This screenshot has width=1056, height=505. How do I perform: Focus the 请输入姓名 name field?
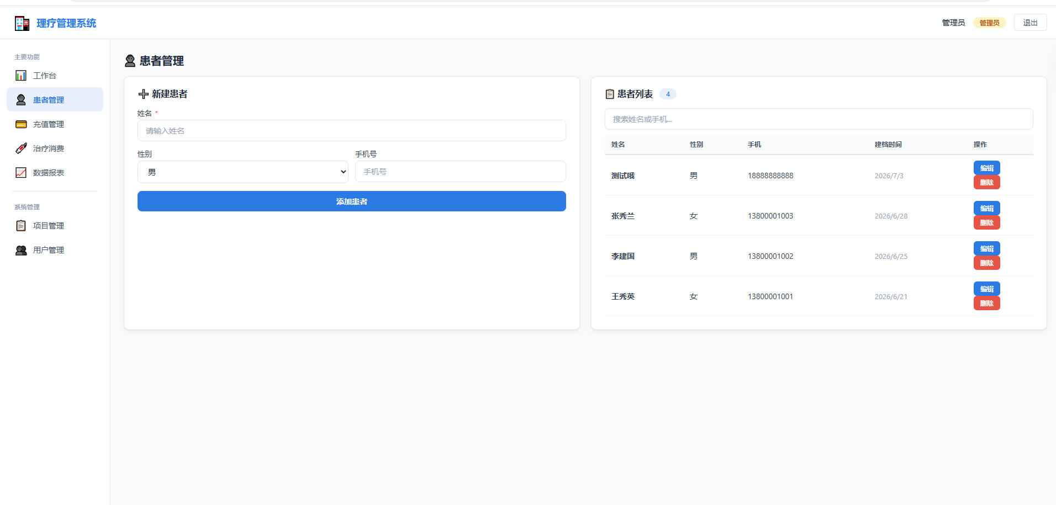coord(352,131)
